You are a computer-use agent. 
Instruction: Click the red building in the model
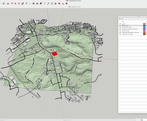pyautogui.click(x=55, y=54)
